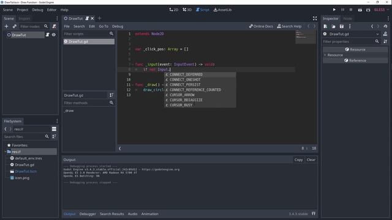The width and height of the screenshot is (392, 220).
Task: Go to next script edit location
Action: pos(314,26)
